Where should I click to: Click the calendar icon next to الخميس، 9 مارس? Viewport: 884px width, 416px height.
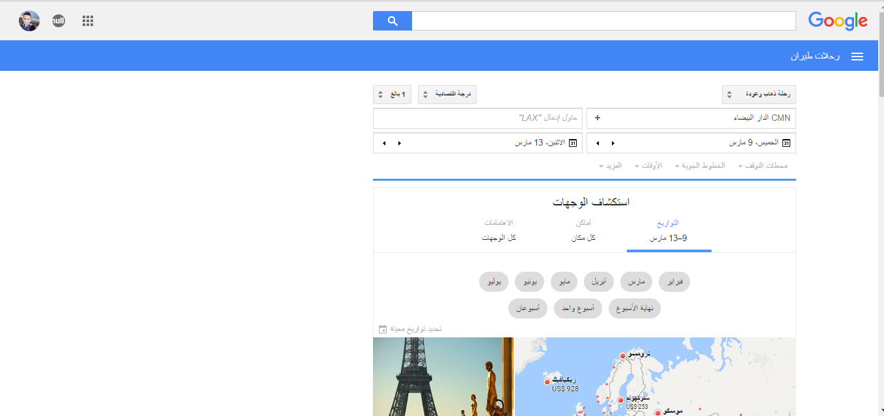pos(786,143)
